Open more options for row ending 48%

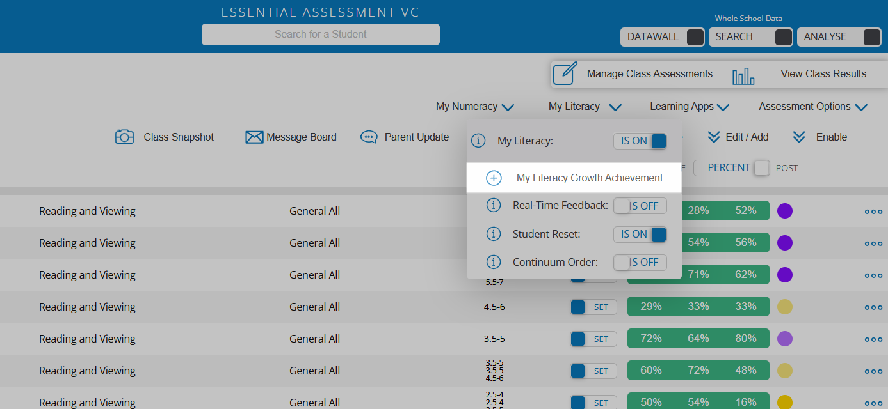click(873, 371)
